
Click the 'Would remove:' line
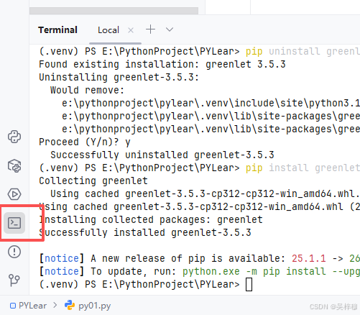point(87,90)
